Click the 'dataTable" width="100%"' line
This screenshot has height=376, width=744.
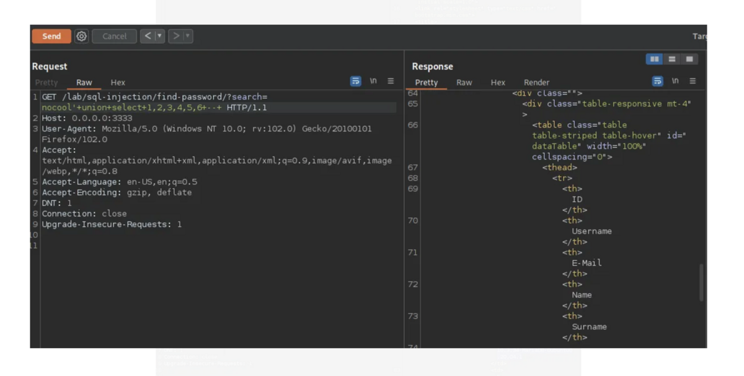point(589,146)
